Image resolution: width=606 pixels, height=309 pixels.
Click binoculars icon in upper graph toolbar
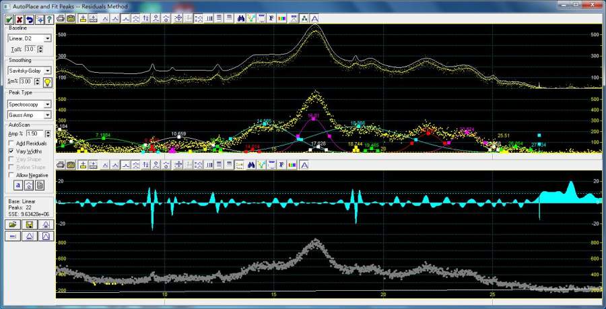point(241,18)
